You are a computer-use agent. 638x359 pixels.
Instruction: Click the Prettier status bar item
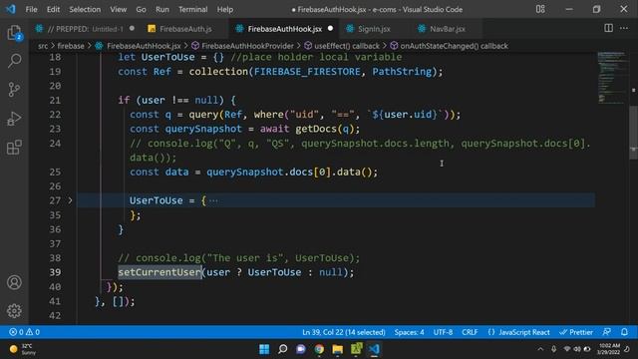(576, 332)
